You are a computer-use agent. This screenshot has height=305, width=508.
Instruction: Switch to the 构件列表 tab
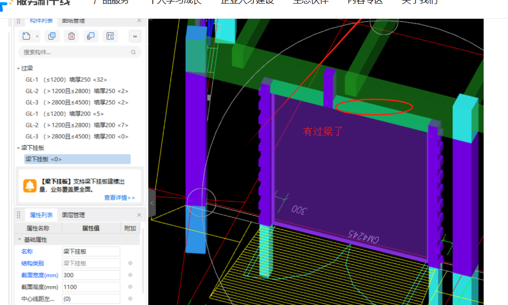coord(41,21)
